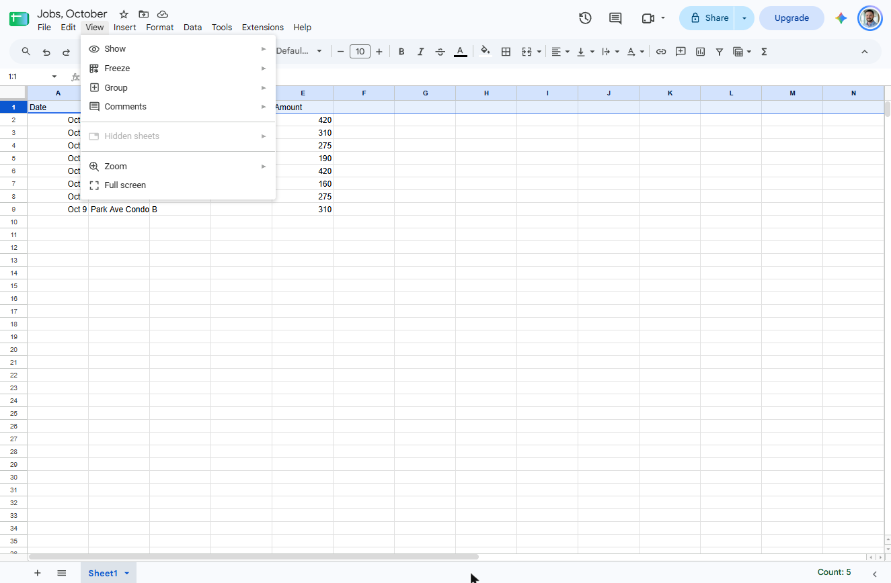Expand the Group submenu
This screenshot has height=583, width=891.
tap(178, 88)
